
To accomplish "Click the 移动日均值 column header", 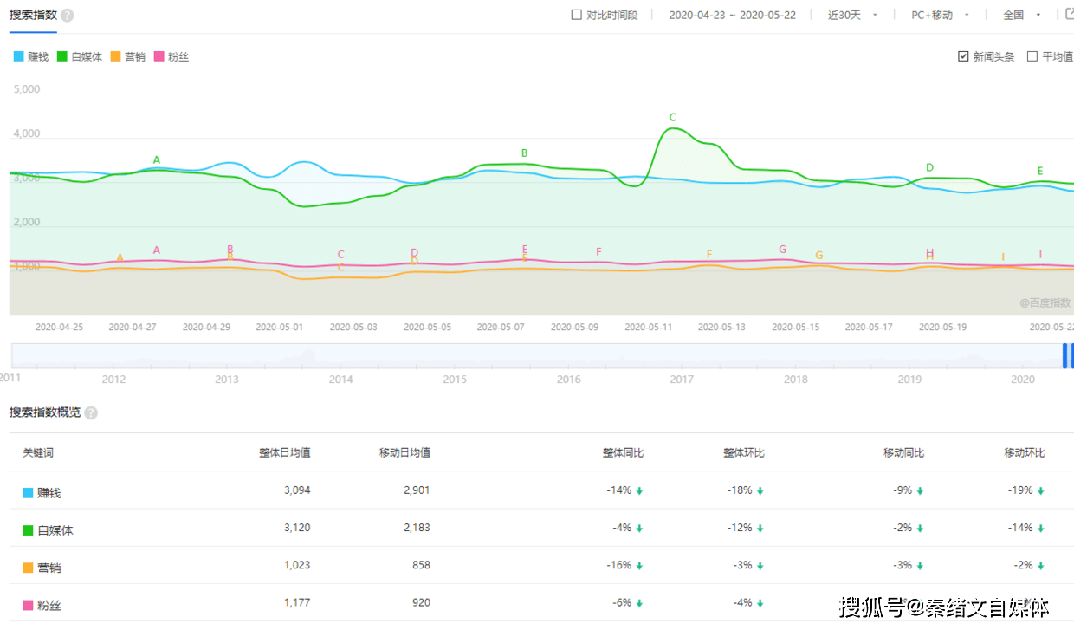I will 404,452.
